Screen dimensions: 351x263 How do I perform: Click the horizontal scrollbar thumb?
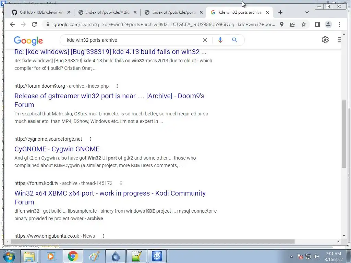153,241
